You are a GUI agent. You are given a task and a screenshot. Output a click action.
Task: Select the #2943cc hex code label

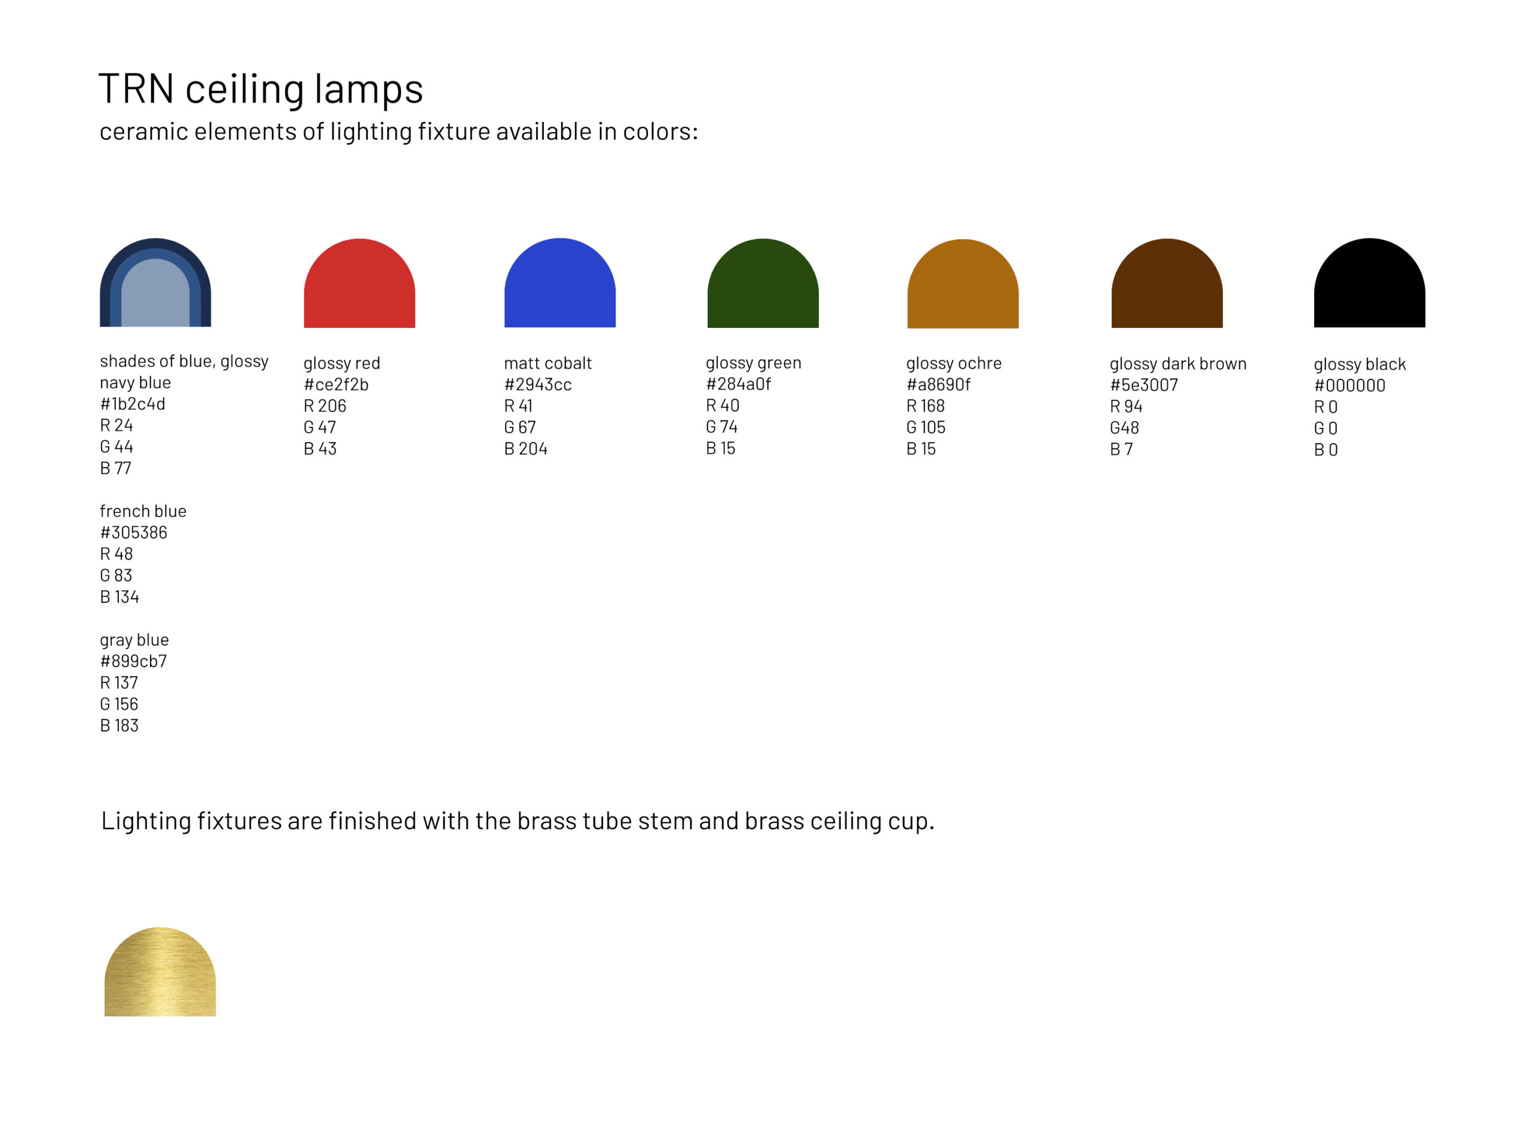click(x=538, y=385)
